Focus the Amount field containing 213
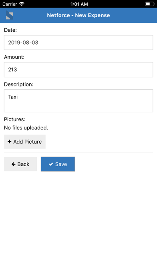 pyautogui.click(x=78, y=70)
